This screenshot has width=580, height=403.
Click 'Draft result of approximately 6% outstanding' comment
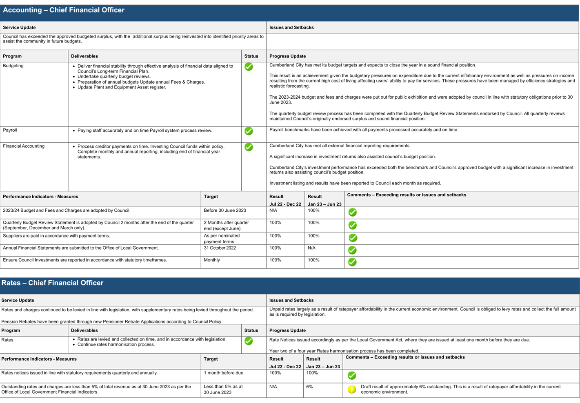pyautogui.click(x=460, y=390)
